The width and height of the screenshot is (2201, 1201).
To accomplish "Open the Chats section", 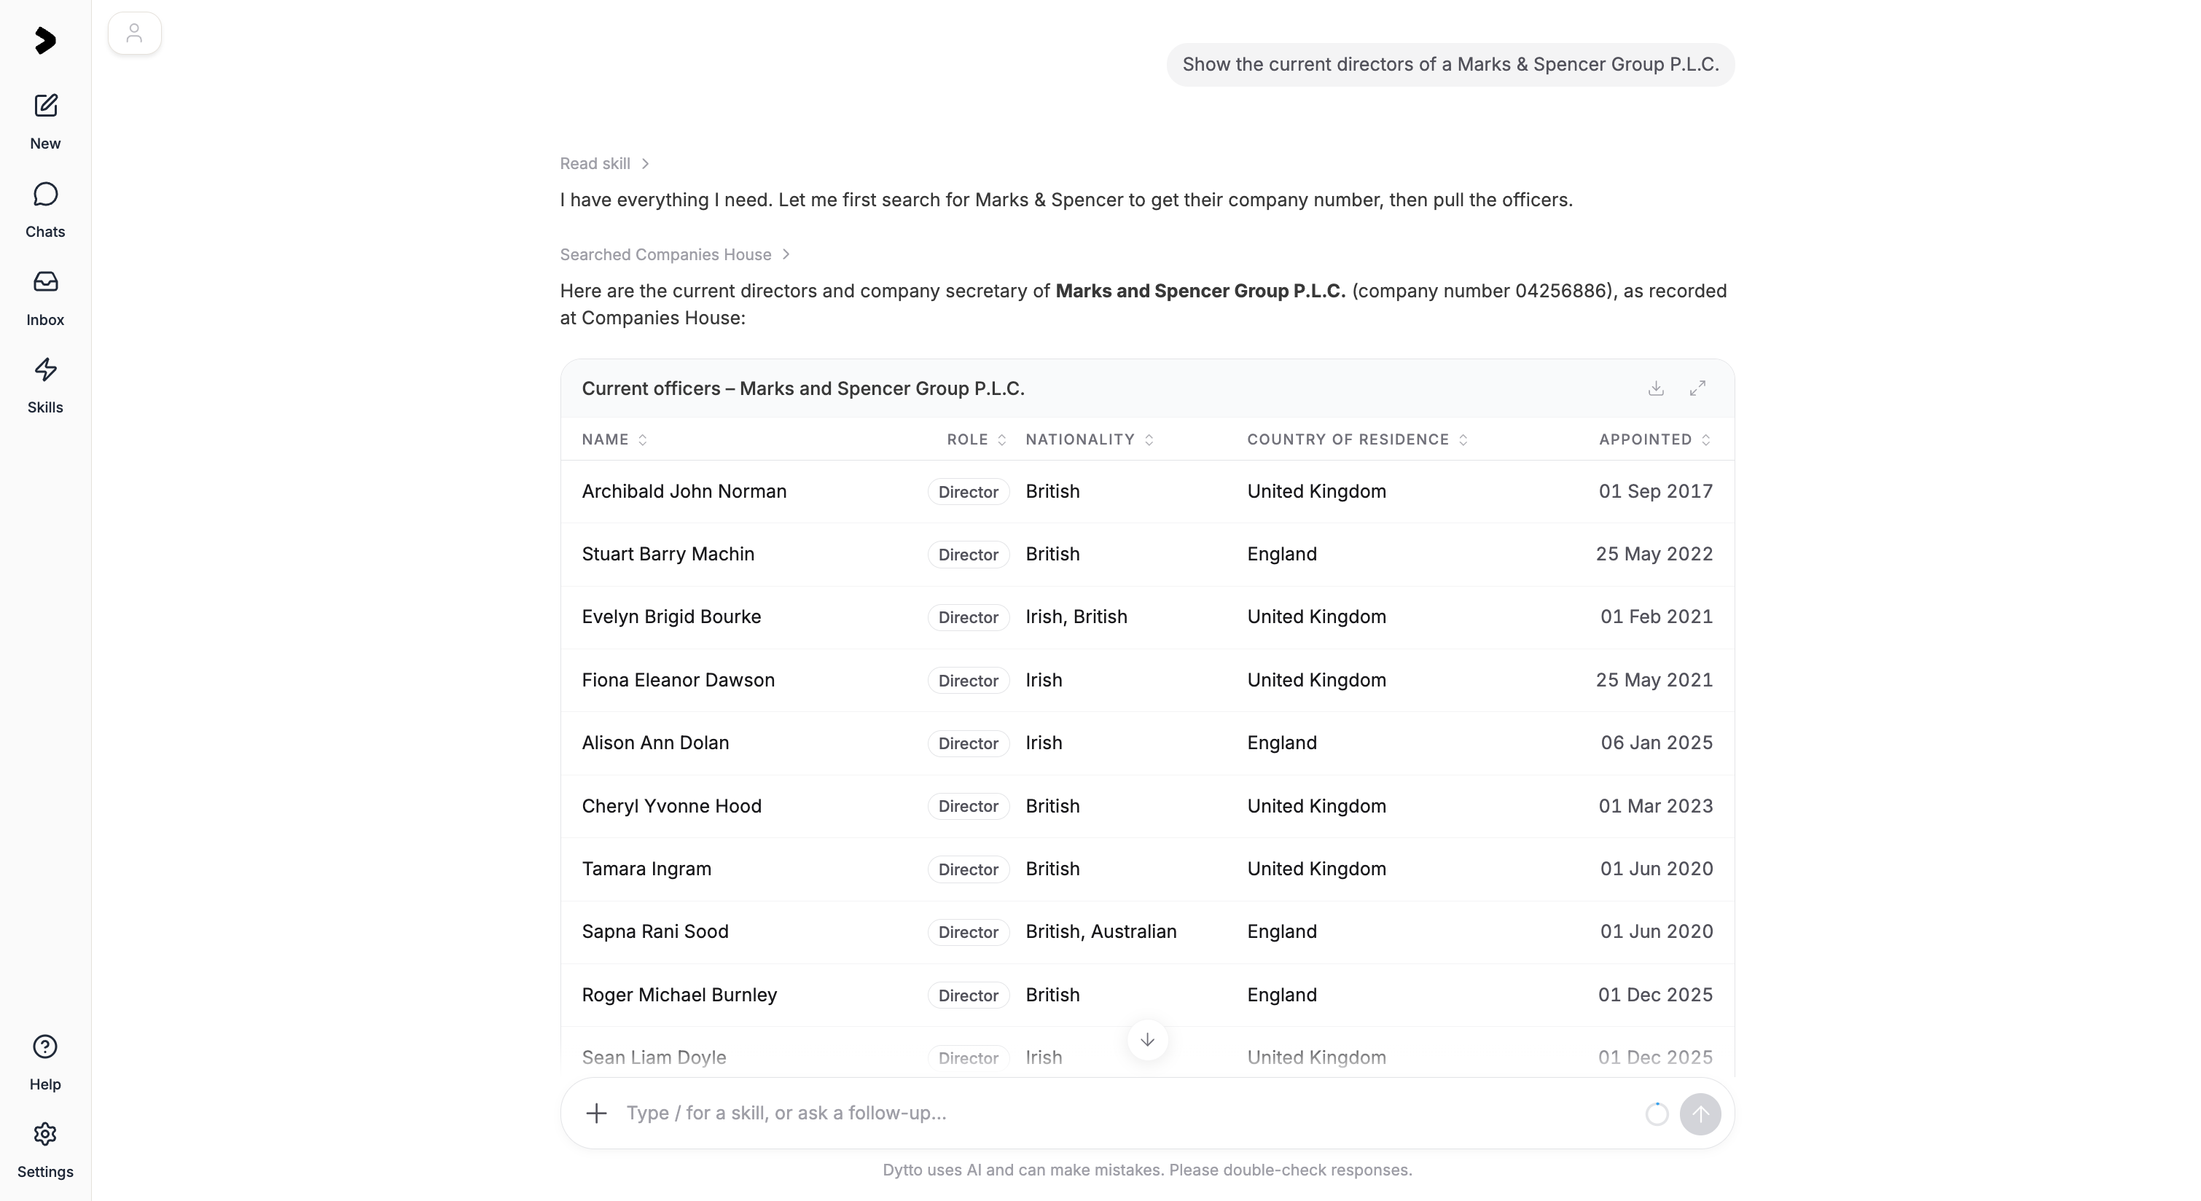I will [45, 210].
